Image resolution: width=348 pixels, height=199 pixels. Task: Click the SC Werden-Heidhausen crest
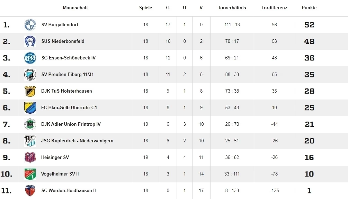pos(30,191)
